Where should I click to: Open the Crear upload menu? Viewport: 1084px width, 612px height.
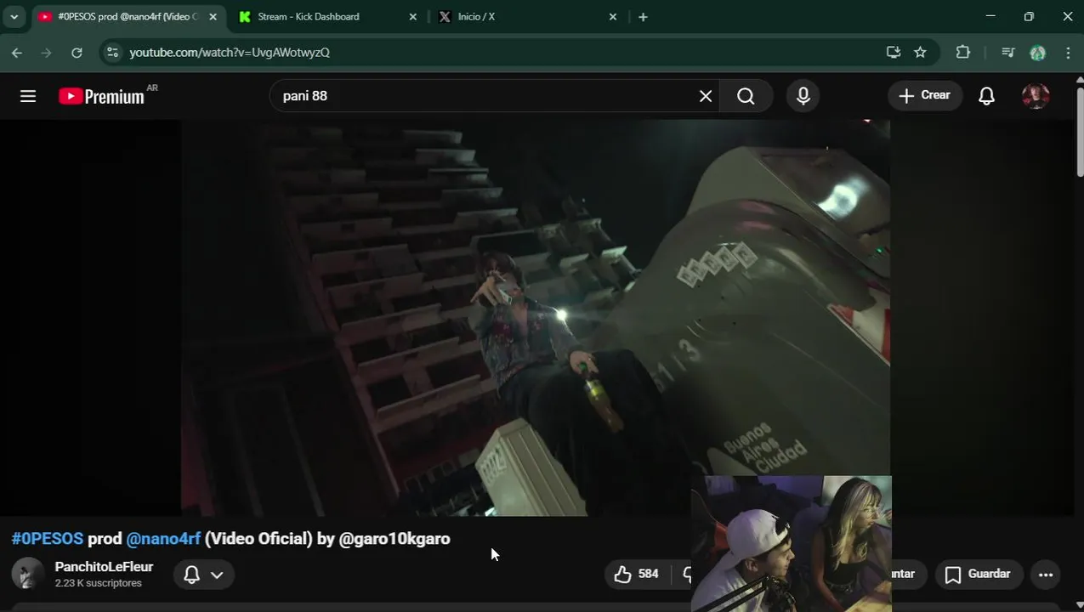point(925,95)
